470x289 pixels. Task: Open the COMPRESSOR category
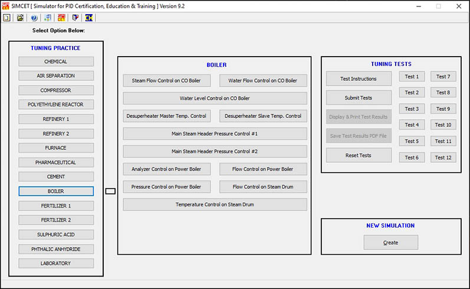(x=56, y=90)
